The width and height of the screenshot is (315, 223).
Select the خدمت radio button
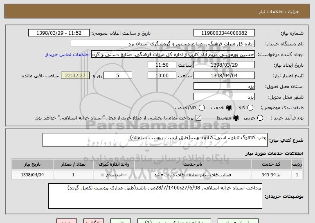click(x=229, y=108)
